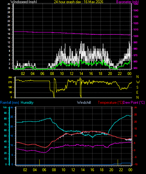Screen dimensions: 146x174
Task: Click the Windchill legend label
Action: 84,103
